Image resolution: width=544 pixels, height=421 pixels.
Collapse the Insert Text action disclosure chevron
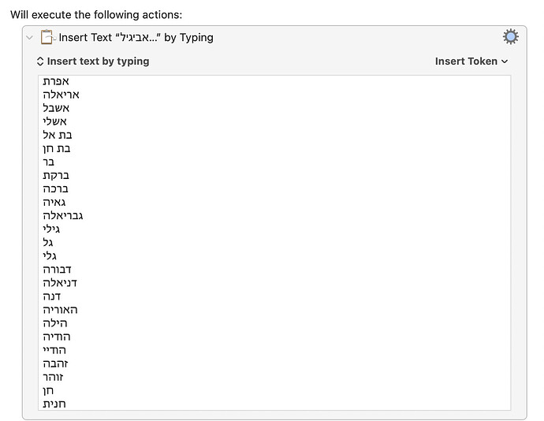[29, 38]
